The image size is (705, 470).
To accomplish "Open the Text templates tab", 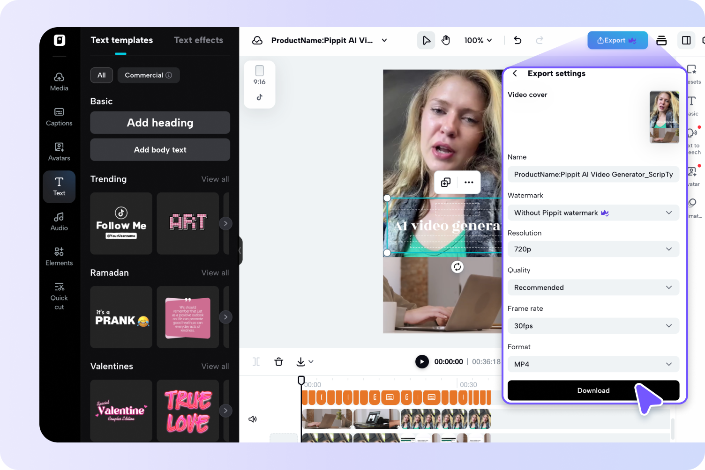I will point(121,40).
